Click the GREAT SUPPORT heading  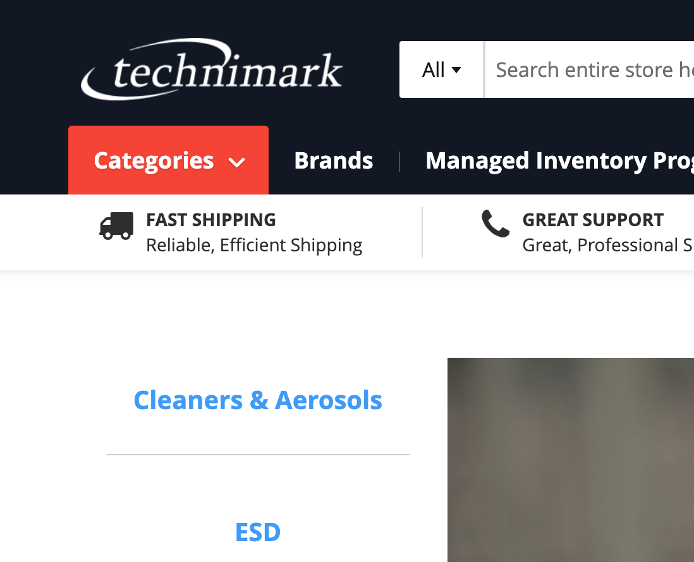[x=593, y=220]
